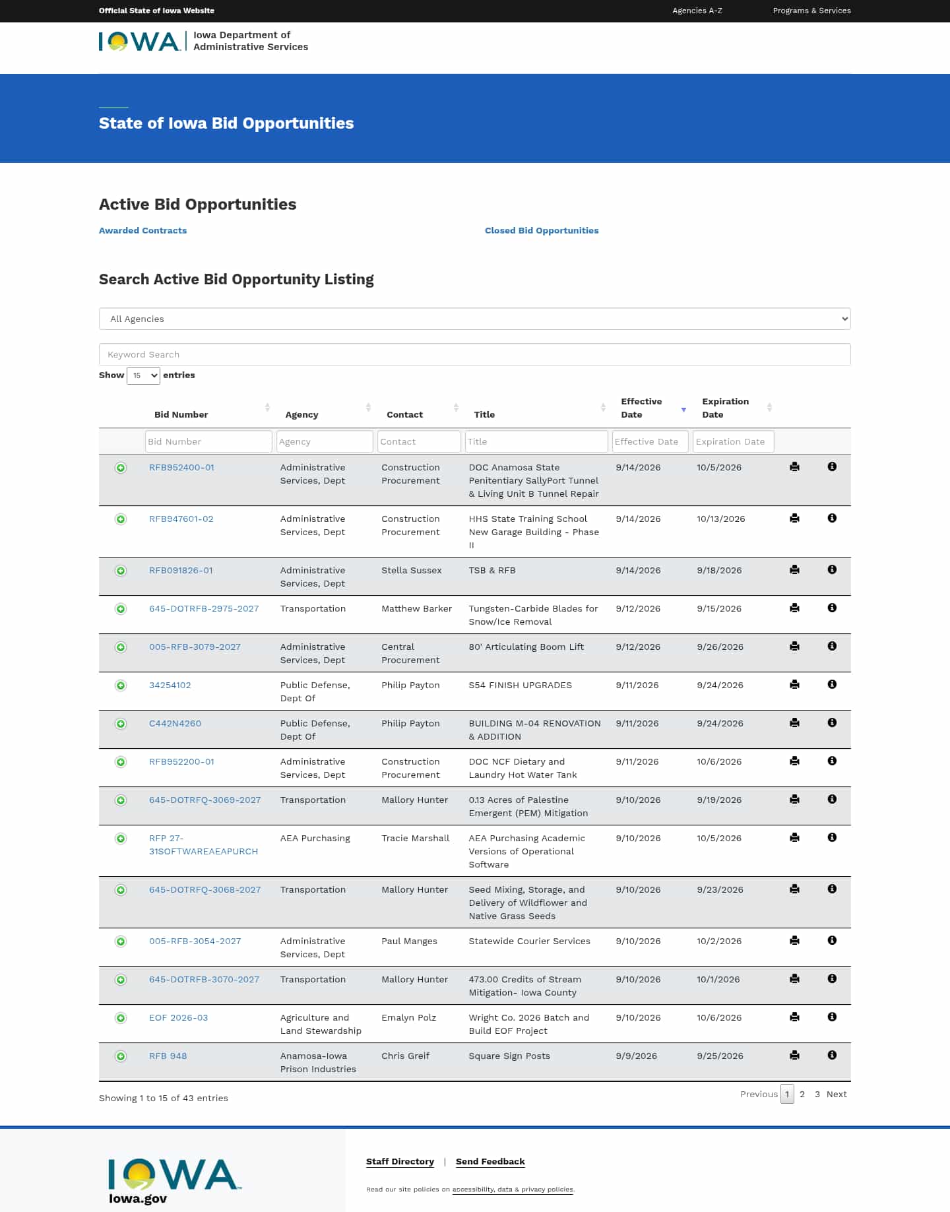The image size is (950, 1212).
Task: Open accessibility, data & privacy policies link
Action: pos(513,1190)
